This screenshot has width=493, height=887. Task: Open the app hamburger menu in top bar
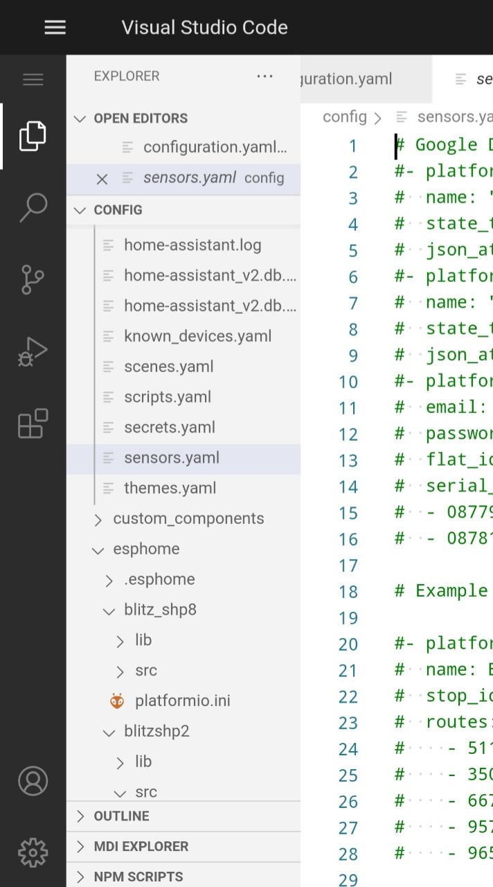pyautogui.click(x=55, y=27)
